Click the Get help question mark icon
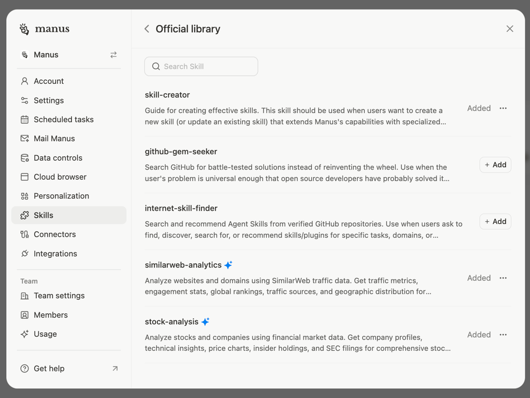Screen dimensions: 530x398 click(x=25, y=369)
